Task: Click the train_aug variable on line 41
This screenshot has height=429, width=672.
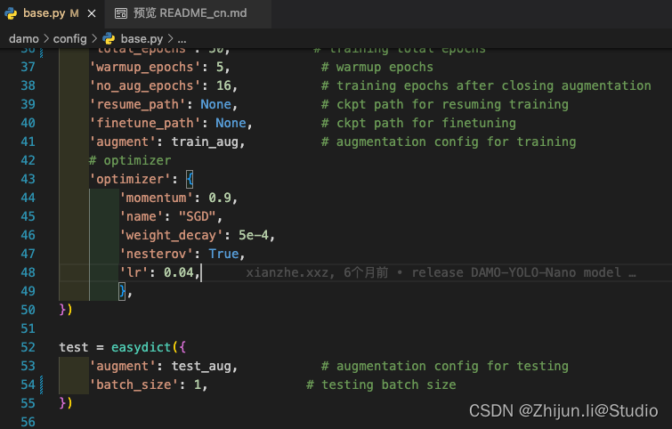Action: [205, 142]
